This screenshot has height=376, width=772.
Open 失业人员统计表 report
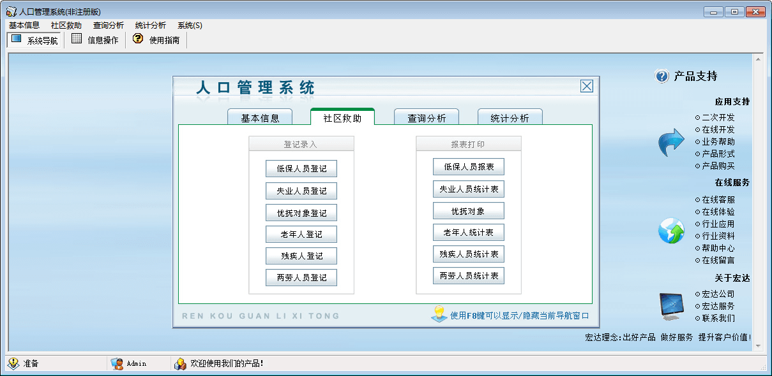(469, 189)
